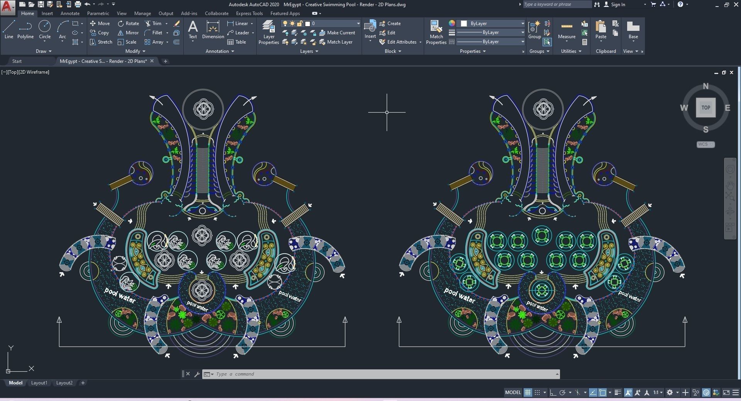The width and height of the screenshot is (741, 401).
Task: Toggle polar tracking in status bar
Action: tap(562, 393)
